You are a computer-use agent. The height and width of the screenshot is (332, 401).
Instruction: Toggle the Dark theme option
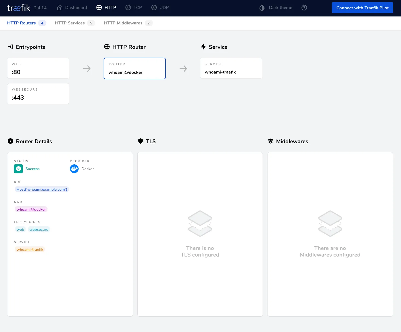click(x=276, y=8)
